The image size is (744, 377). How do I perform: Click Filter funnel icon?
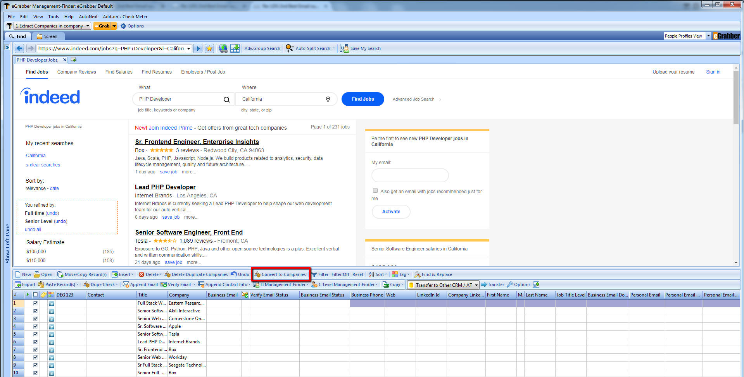point(314,274)
